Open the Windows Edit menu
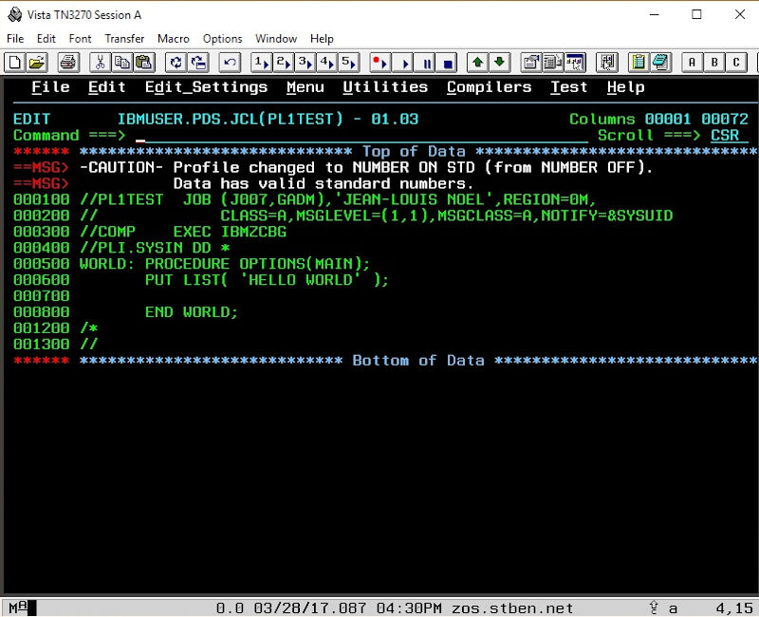This screenshot has width=759, height=617. click(46, 38)
